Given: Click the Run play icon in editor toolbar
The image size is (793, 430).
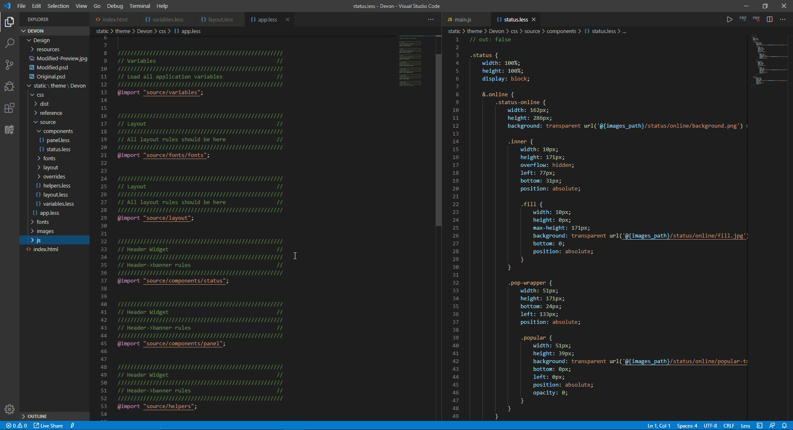Looking at the screenshot, I should (729, 19).
